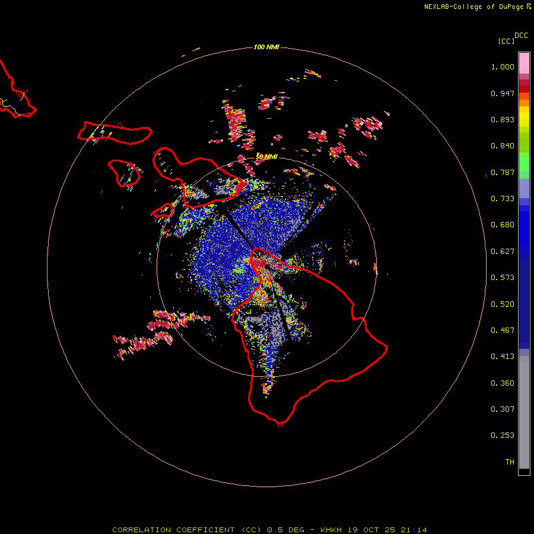Select the 0.307 color scale value
This screenshot has height=534, width=534.
(x=503, y=409)
